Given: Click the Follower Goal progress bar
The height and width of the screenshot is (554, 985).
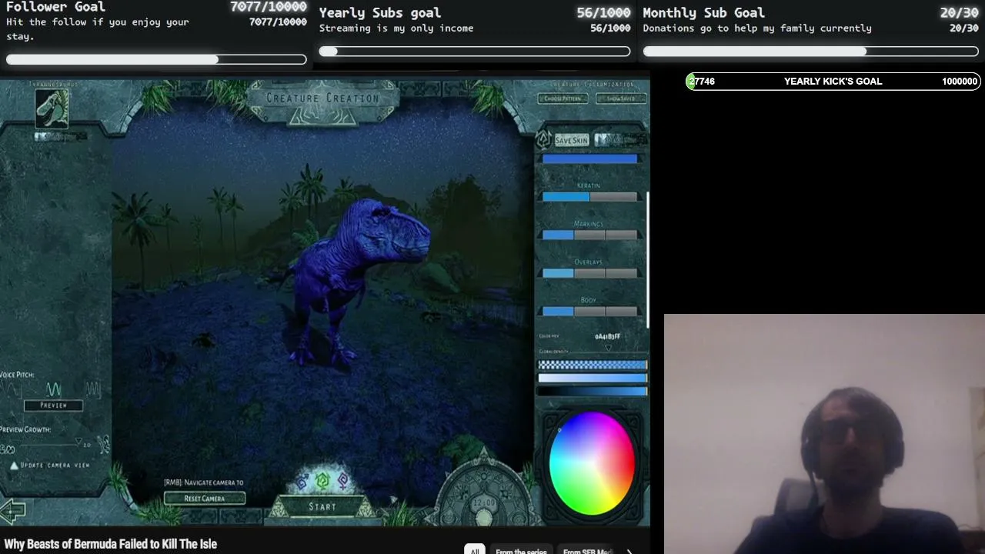Looking at the screenshot, I should (x=156, y=59).
